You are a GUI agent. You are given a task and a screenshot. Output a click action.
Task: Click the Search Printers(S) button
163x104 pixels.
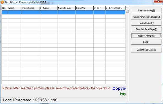(x=146, y=11)
